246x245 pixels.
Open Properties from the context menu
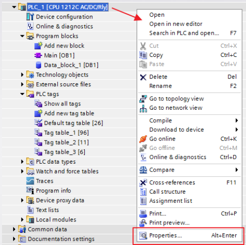[x=190, y=236]
